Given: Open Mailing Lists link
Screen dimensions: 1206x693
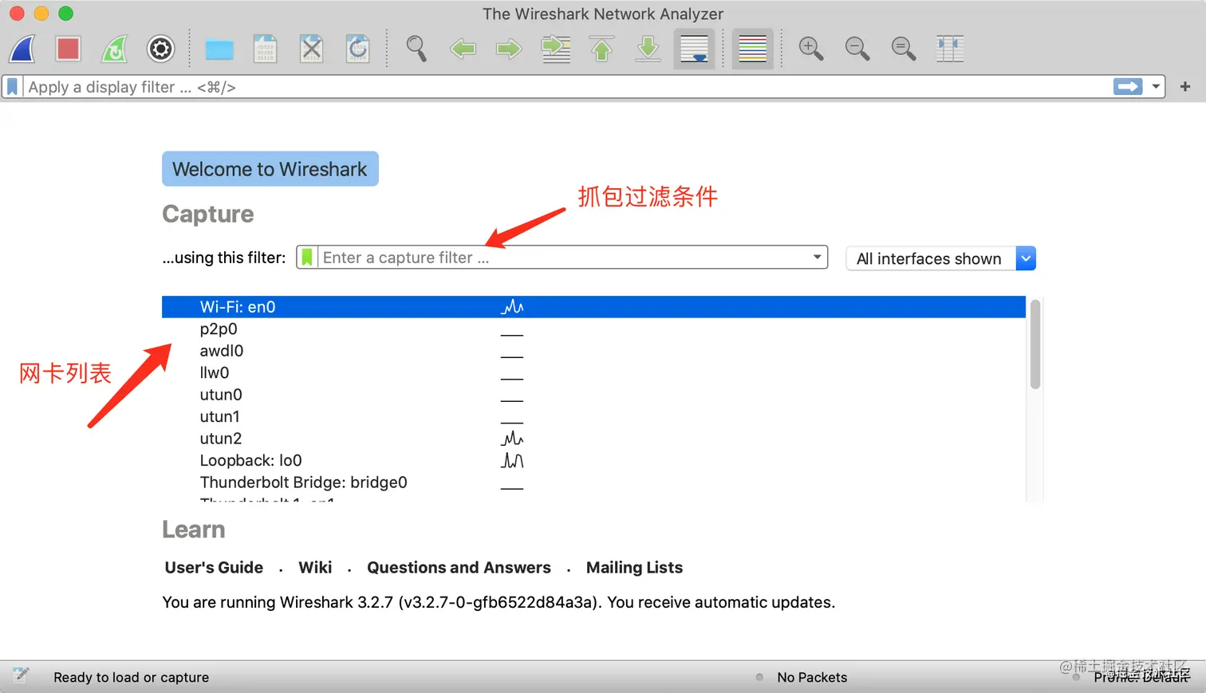Looking at the screenshot, I should click(x=634, y=568).
